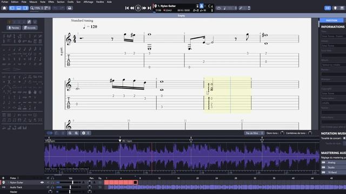Toggle the count-in icon in the transport display
The height and width of the screenshot is (194, 346).
tap(197, 6)
